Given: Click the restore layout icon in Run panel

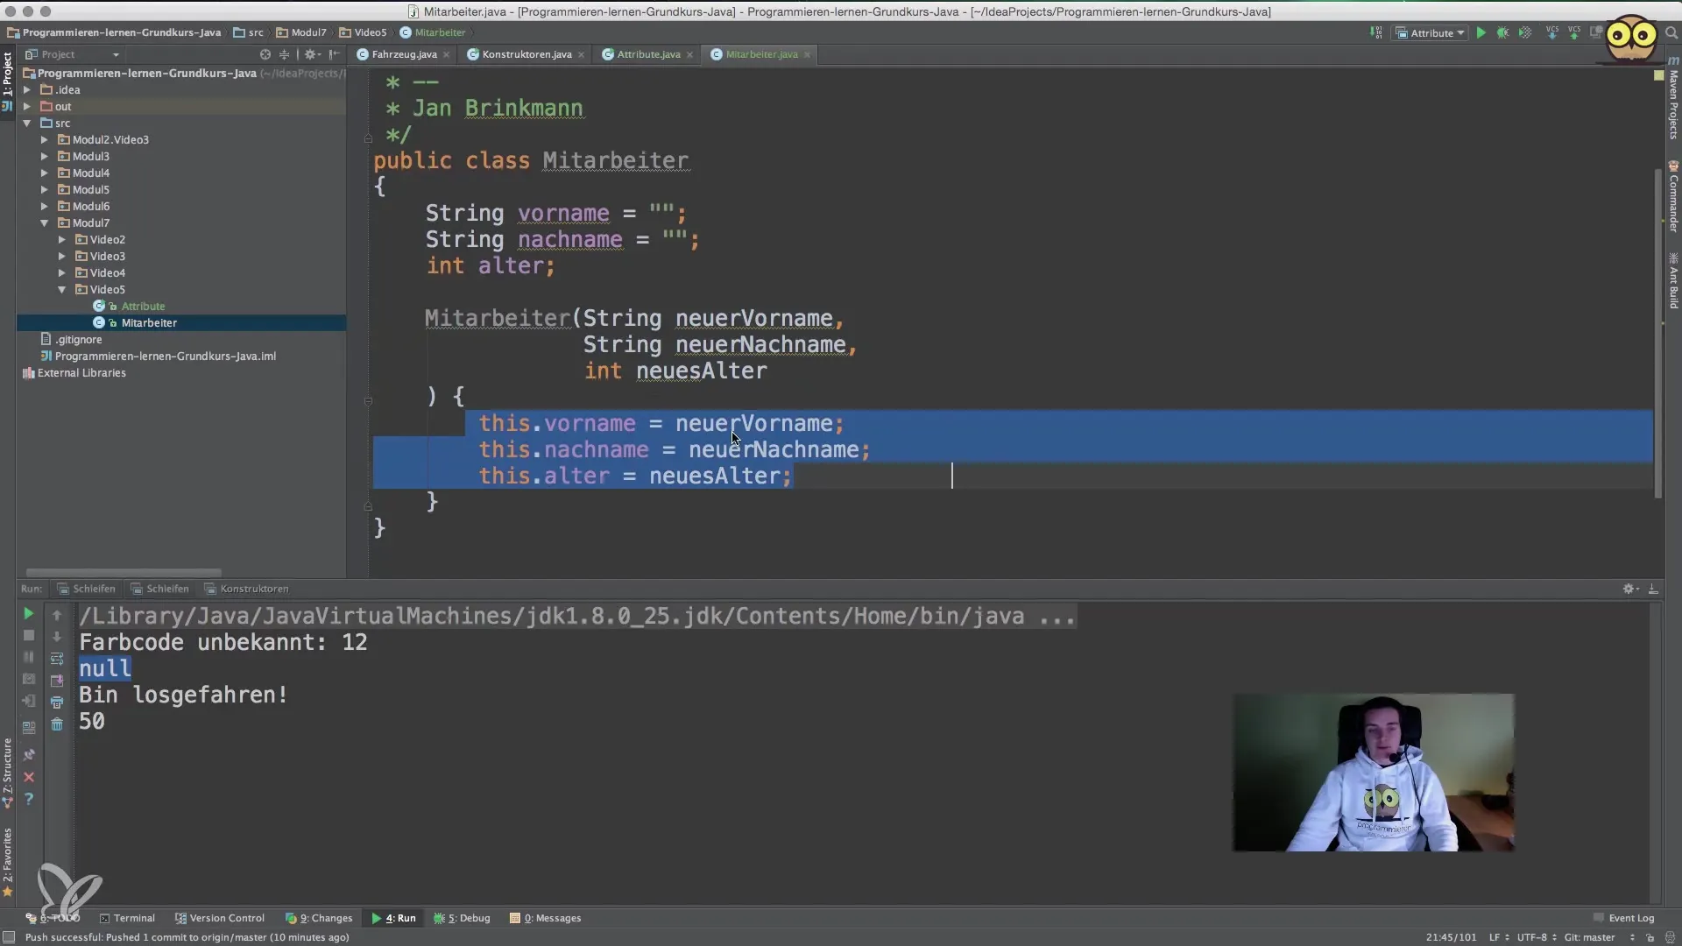Looking at the screenshot, I should [28, 727].
